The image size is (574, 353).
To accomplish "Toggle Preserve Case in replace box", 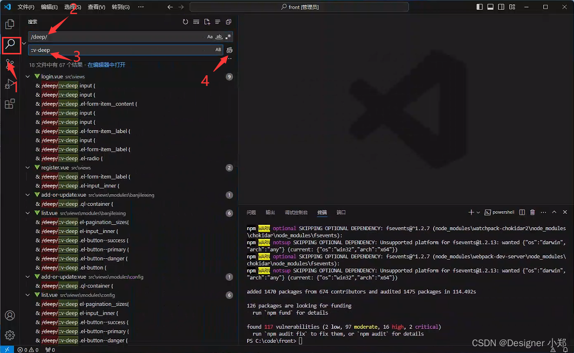I will (218, 50).
